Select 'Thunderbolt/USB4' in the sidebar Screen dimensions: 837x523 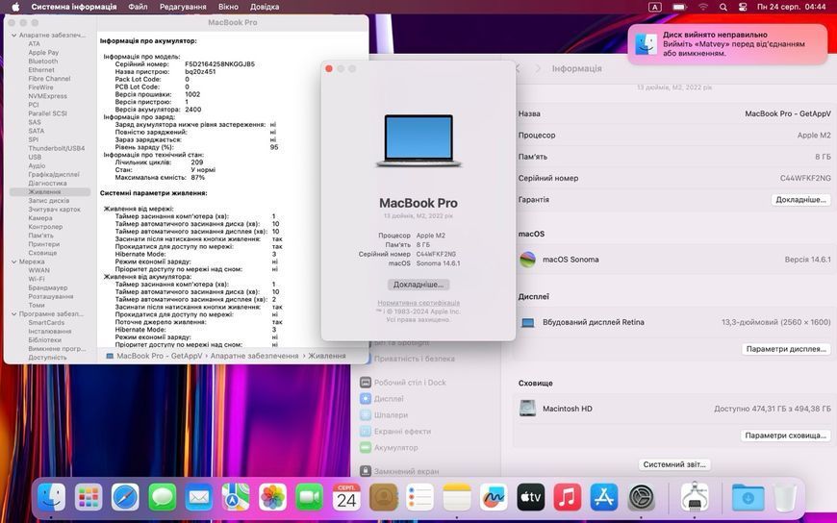(57, 148)
